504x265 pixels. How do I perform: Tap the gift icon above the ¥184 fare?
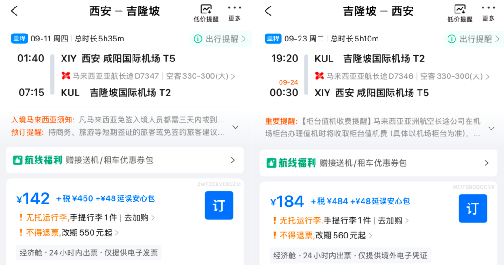click(x=271, y=163)
